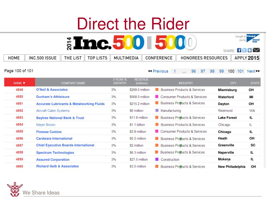Open the MULTIMEDIA tab
The width and height of the screenshot is (266, 200).
pyautogui.click(x=126, y=58)
